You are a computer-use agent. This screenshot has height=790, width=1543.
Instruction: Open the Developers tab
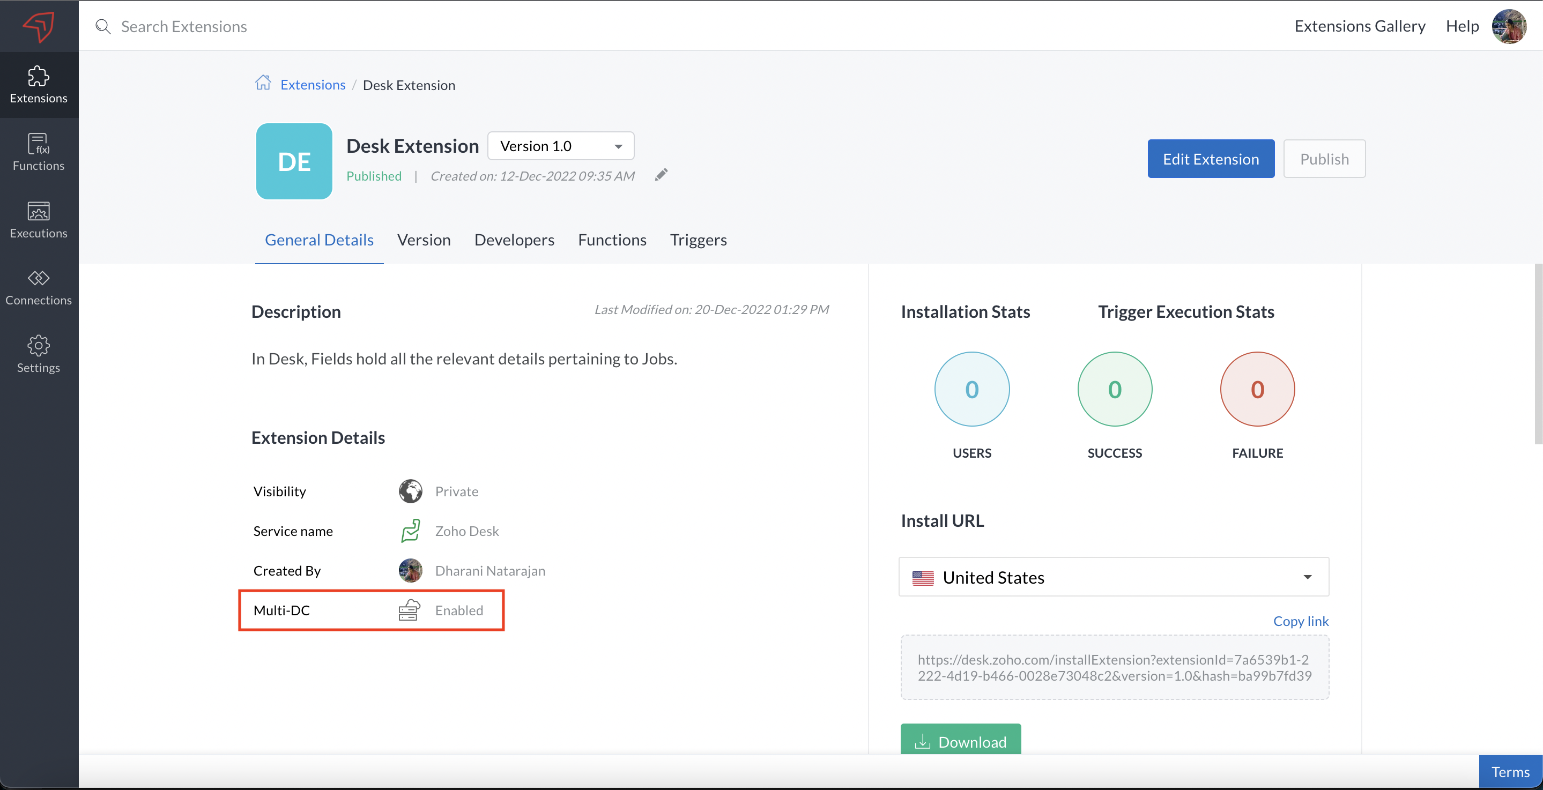coord(514,240)
